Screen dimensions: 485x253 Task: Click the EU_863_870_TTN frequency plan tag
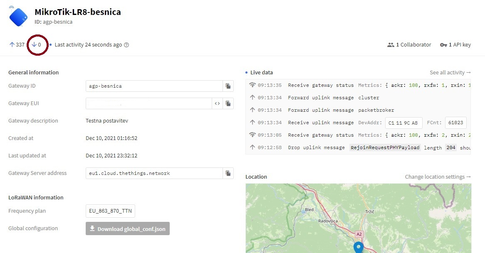[x=110, y=211]
